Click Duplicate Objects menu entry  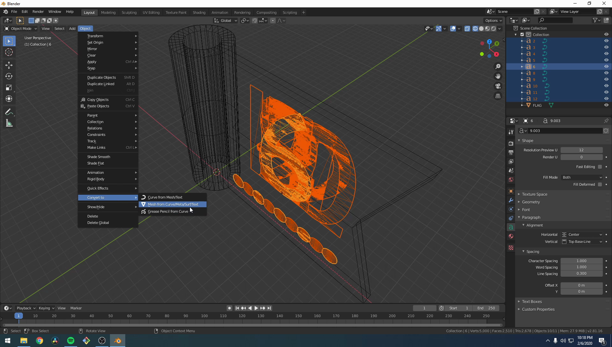[108, 78]
